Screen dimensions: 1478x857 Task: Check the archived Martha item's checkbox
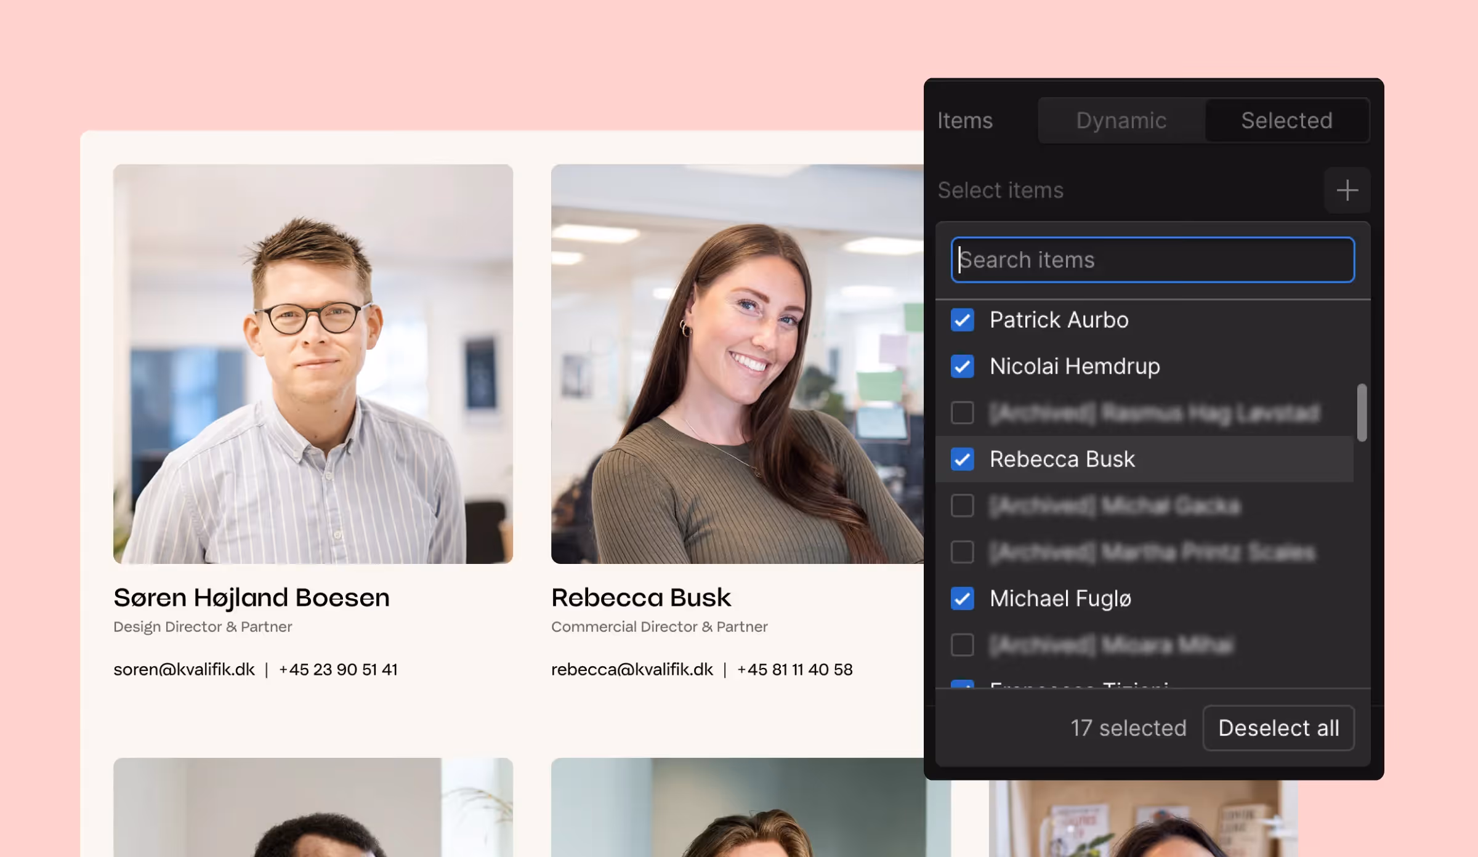pos(963,552)
